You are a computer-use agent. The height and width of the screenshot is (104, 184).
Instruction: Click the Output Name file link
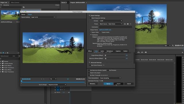[x=105, y=30]
